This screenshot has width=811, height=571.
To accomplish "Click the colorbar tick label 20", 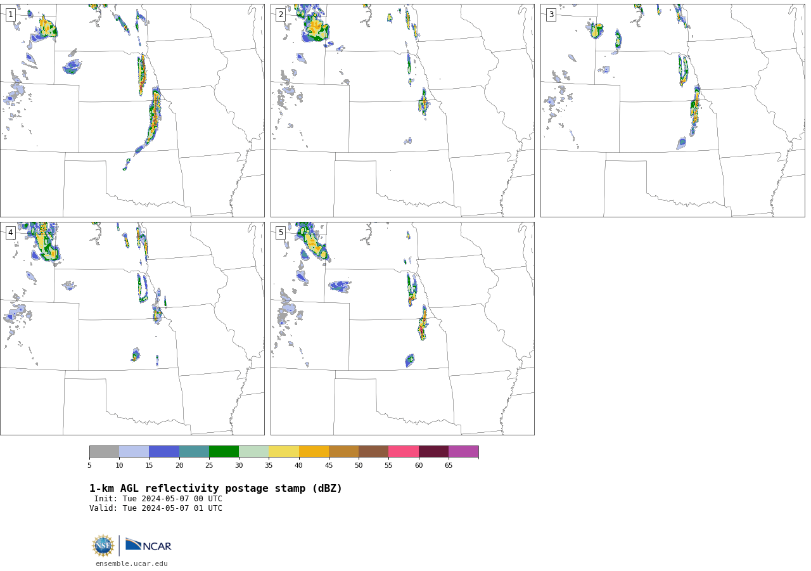I will [x=179, y=466].
